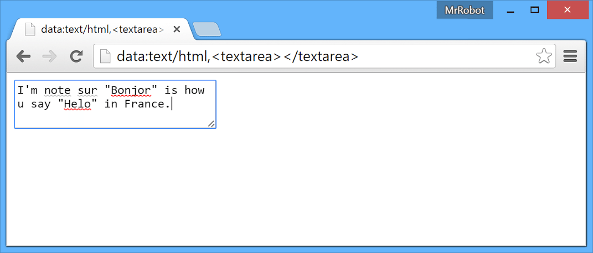Close the browser window
593x253 pixels.
coord(567,10)
